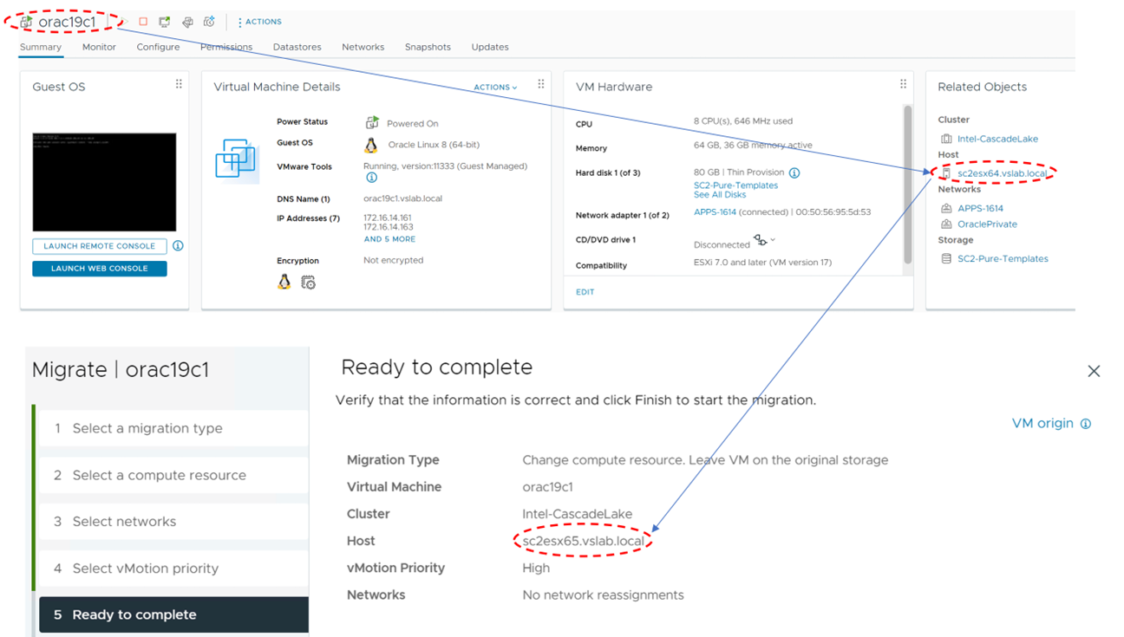
Task: Click the VM Hardware card vertical scrollbar
Action: 908,184
